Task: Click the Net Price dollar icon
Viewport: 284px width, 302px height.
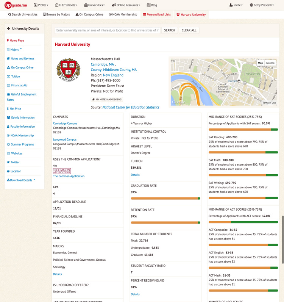Action: [8, 109]
